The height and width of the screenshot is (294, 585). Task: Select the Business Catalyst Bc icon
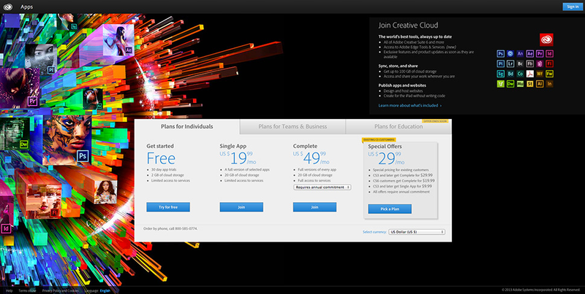tap(520, 63)
